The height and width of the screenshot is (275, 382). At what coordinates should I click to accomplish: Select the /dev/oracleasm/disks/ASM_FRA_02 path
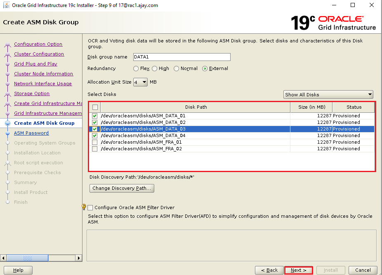(141, 149)
